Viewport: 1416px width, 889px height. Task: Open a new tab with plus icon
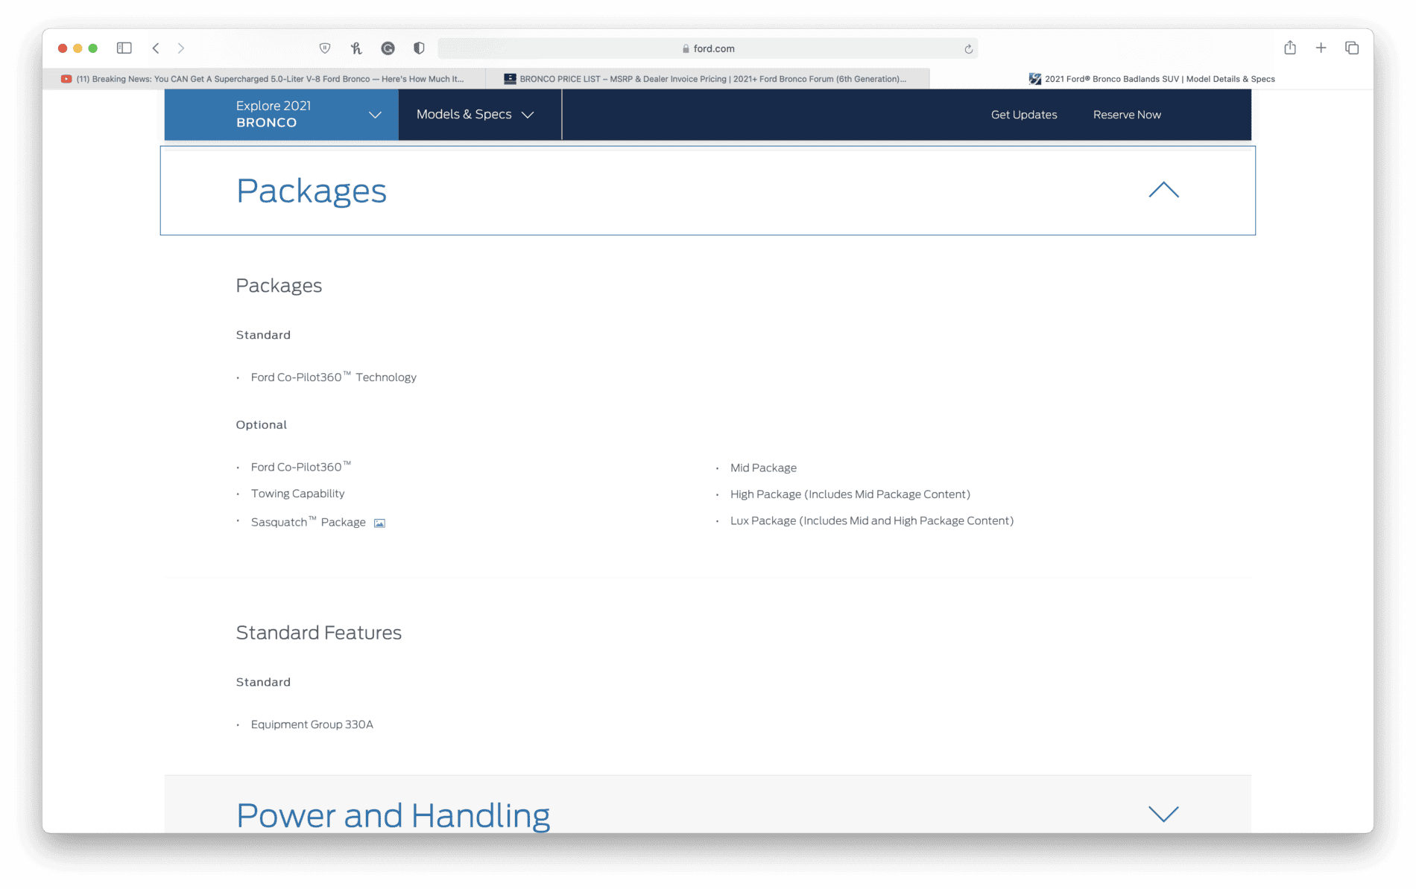click(x=1321, y=48)
